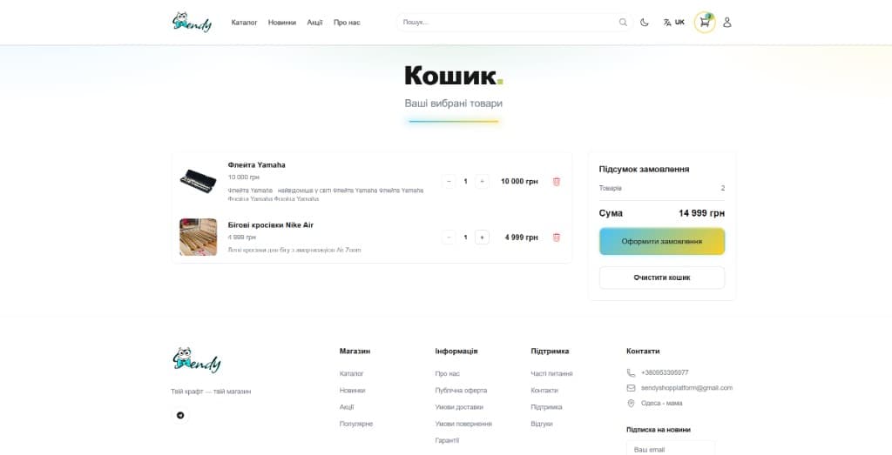Image resolution: width=892 pixels, height=455 pixels.
Task: Click the Sendy logo in the header
Action: [x=192, y=22]
